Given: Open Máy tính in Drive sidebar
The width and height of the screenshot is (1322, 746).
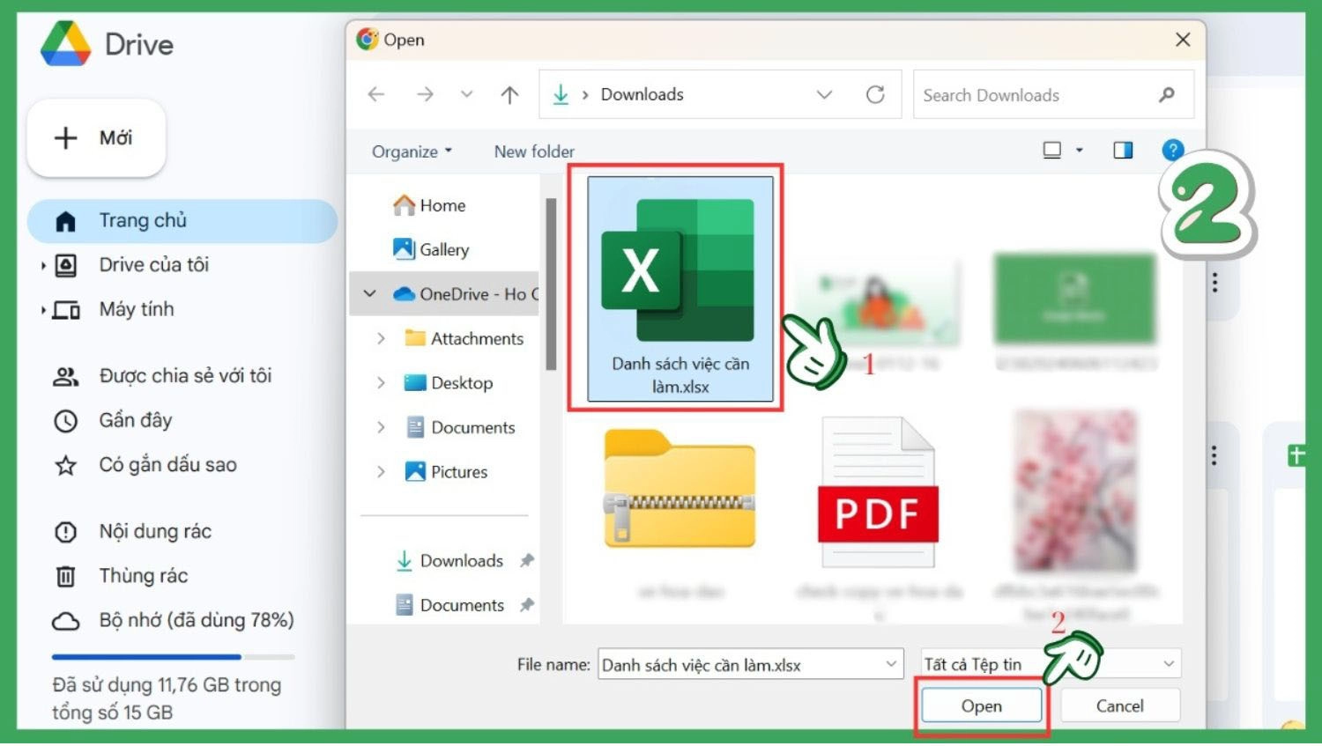Looking at the screenshot, I should tap(137, 309).
